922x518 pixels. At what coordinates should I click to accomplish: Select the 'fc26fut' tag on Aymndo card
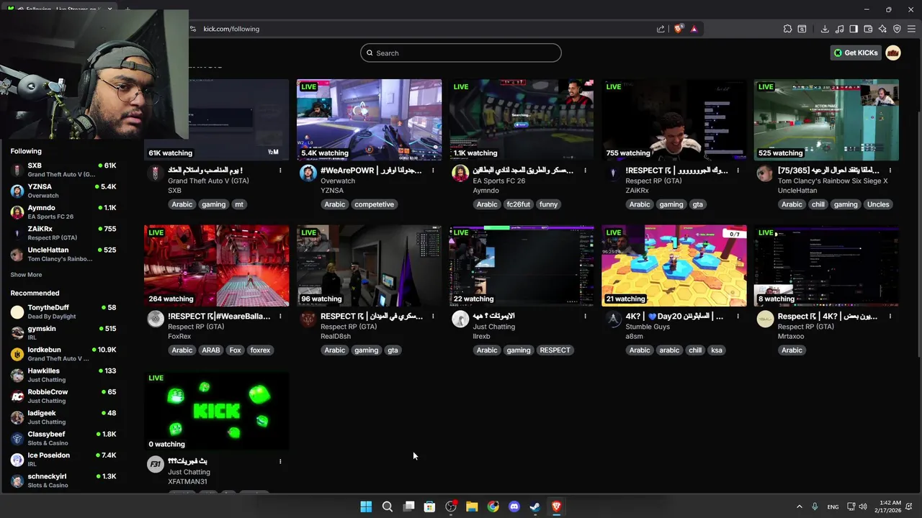[x=519, y=204]
